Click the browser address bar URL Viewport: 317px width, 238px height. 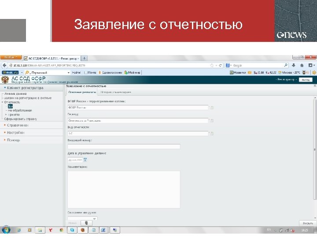coord(109,65)
